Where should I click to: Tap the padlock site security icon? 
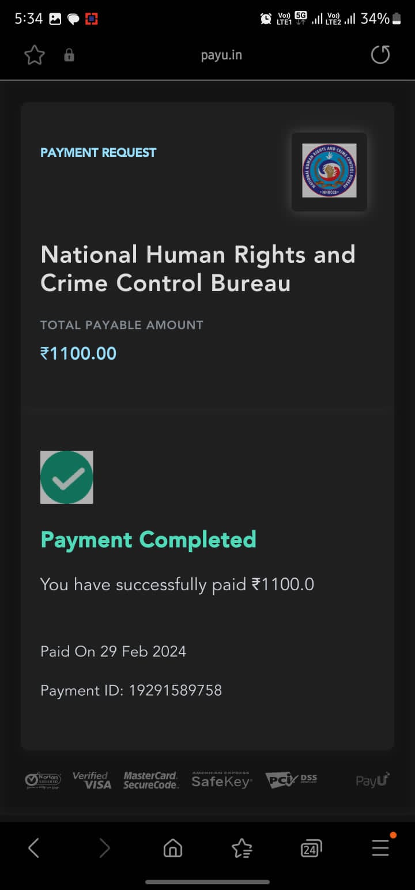(69, 55)
